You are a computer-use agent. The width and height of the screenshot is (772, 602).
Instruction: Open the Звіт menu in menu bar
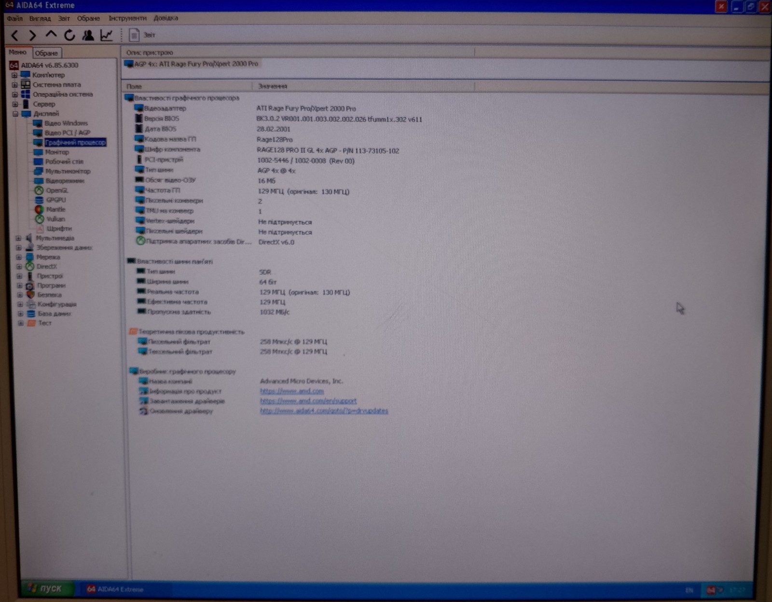tap(64, 18)
